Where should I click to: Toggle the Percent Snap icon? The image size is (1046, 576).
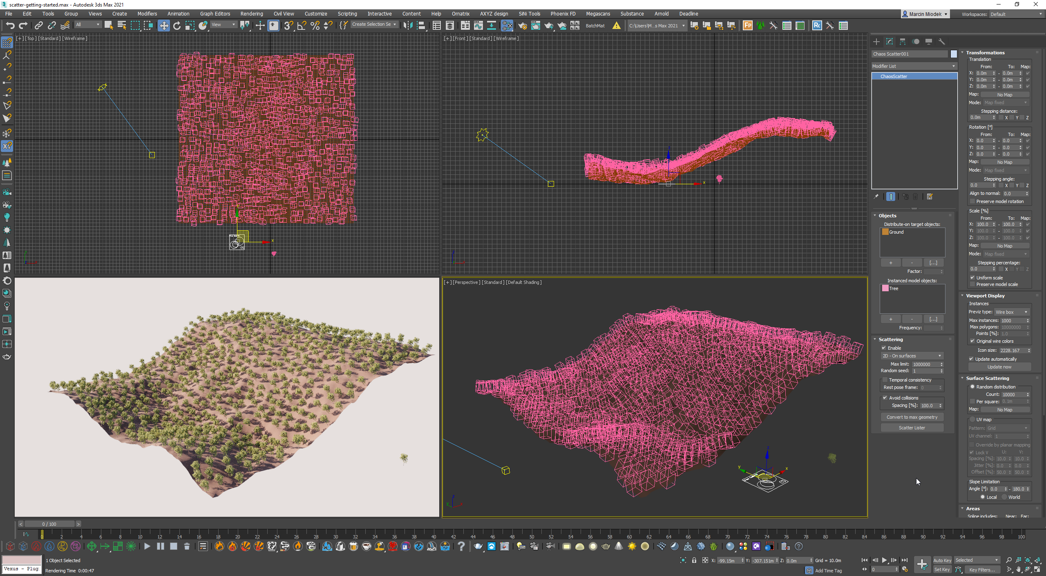[x=315, y=25]
